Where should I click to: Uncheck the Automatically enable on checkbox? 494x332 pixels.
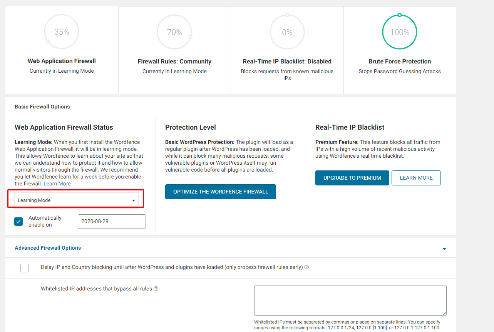pos(18,222)
